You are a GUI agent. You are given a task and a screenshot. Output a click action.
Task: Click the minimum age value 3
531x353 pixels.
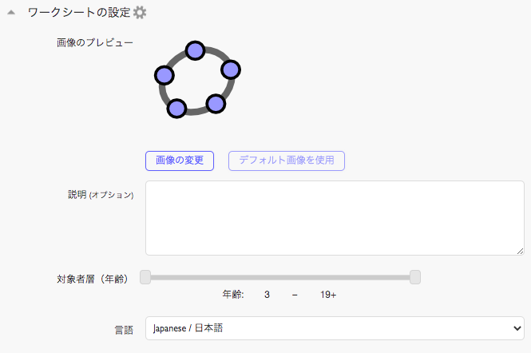pyautogui.click(x=267, y=295)
